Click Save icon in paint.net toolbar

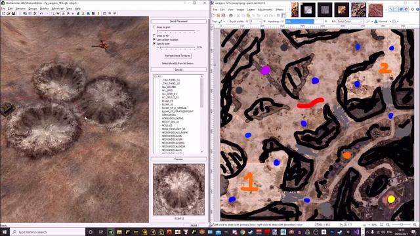point(223,16)
